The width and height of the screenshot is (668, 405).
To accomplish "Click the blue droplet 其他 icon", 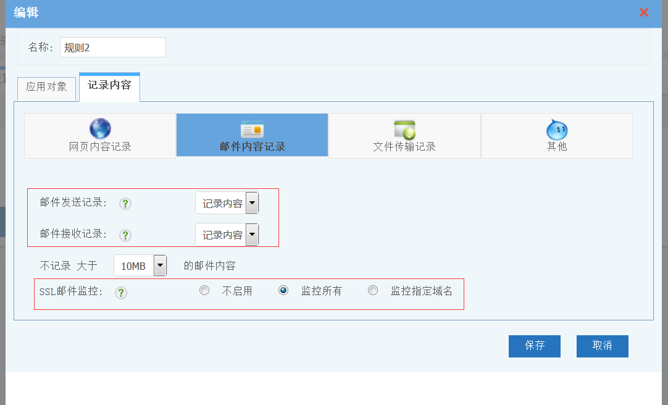I will pyautogui.click(x=556, y=130).
